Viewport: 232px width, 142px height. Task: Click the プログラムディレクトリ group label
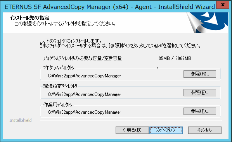[59, 68]
